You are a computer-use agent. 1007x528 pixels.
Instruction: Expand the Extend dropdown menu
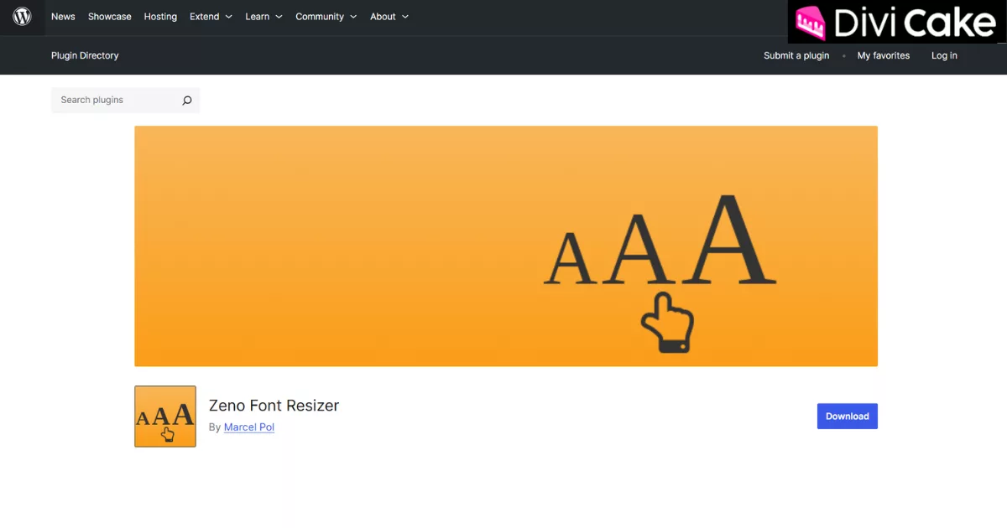211,17
